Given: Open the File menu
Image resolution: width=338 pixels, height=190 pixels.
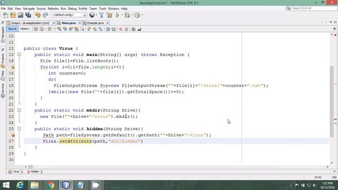Looking at the screenshot, I should click(3, 8).
